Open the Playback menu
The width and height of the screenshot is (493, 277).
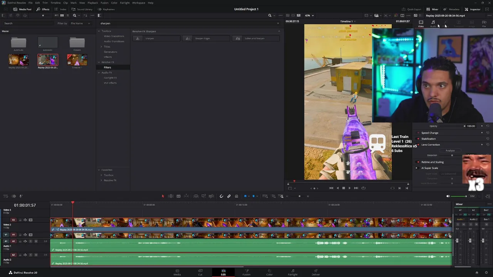click(93, 3)
